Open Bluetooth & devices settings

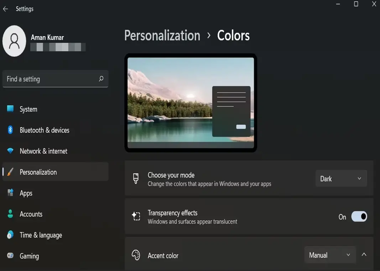pos(55,130)
